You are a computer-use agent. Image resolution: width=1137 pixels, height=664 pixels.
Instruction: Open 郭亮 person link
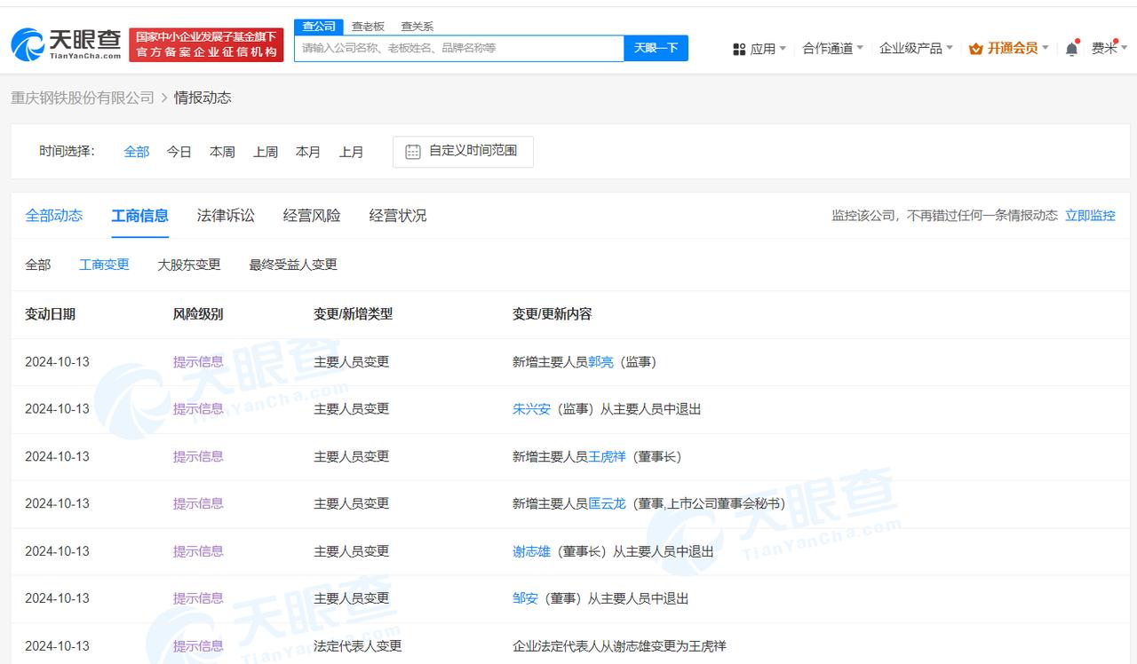point(600,362)
